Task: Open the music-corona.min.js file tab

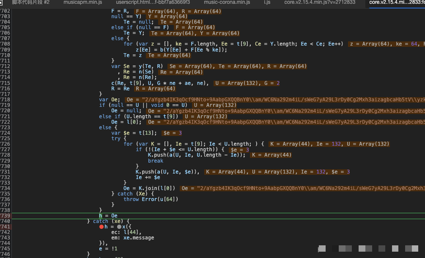Action: pos(227,3)
